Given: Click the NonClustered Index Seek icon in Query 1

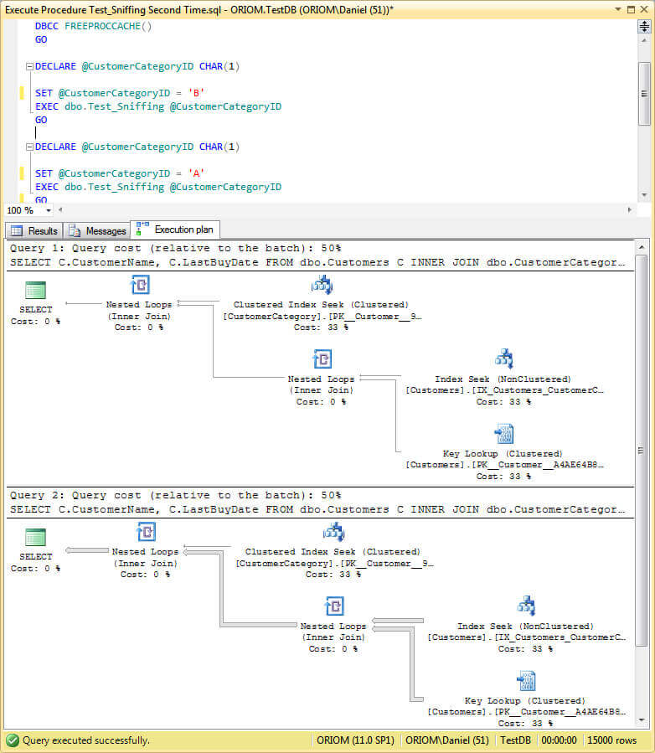Looking at the screenshot, I should point(503,359).
